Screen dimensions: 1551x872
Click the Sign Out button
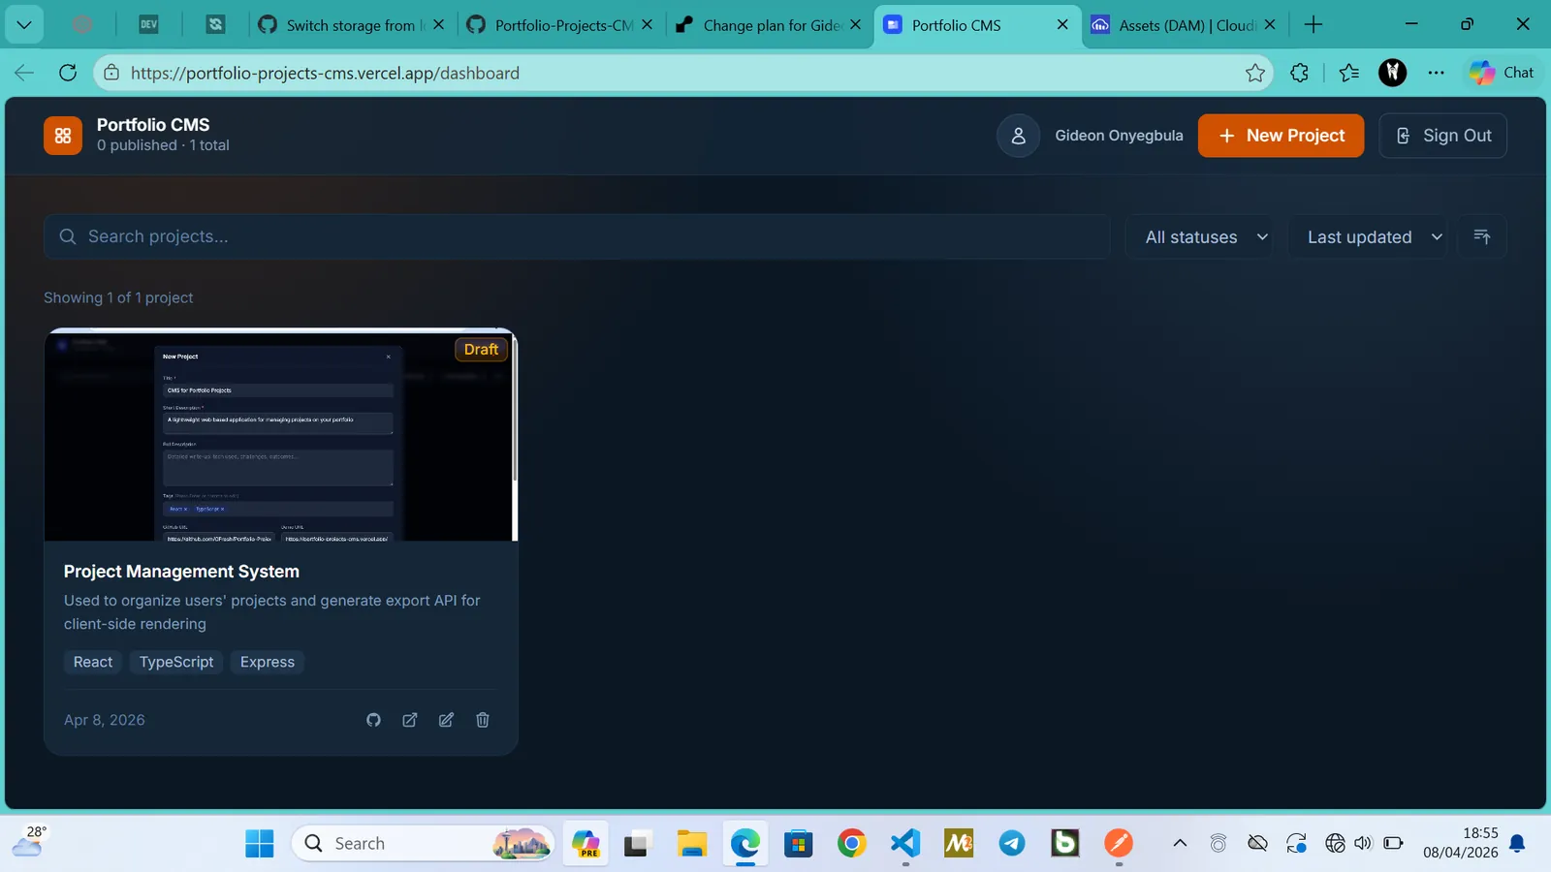click(1442, 136)
